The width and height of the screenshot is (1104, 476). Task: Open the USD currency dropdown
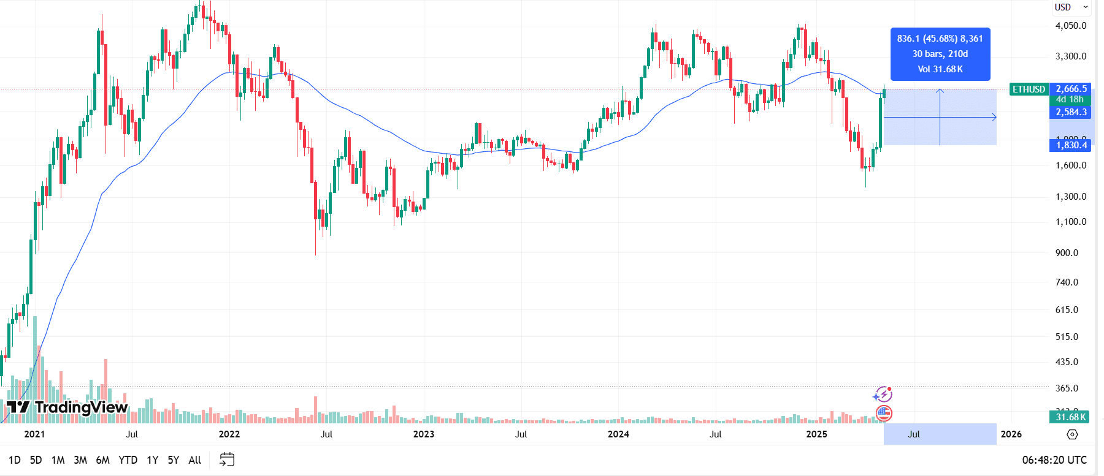[x=1071, y=7]
